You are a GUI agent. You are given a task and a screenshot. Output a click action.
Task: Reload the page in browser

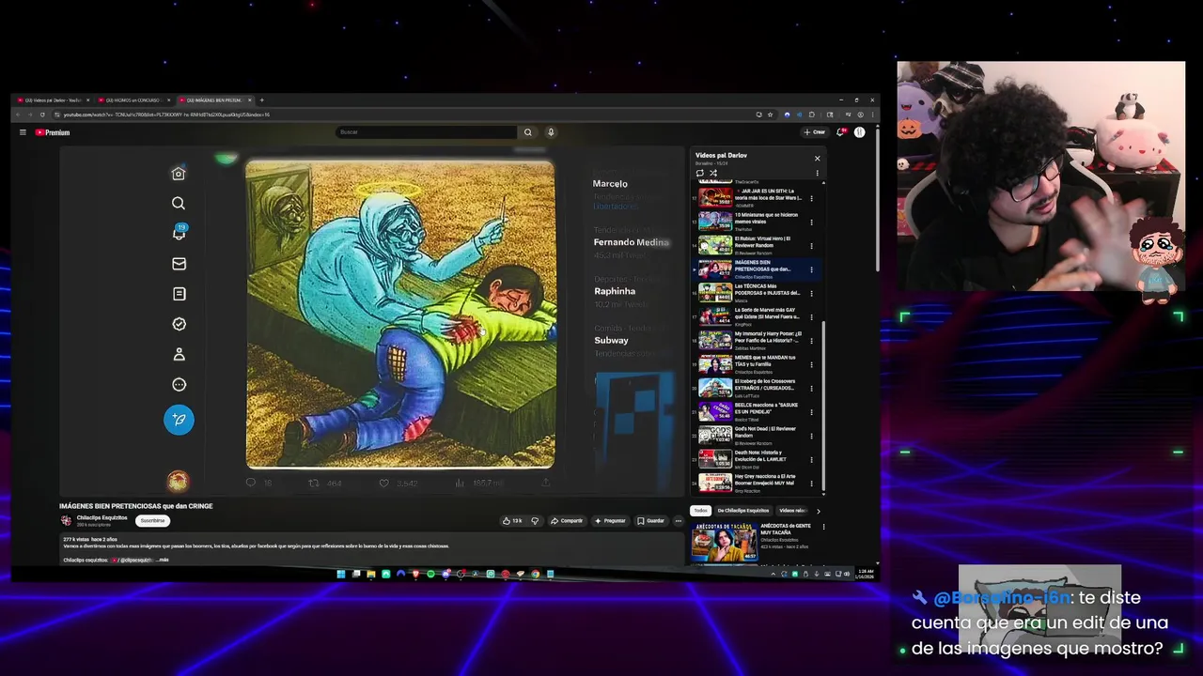click(42, 115)
